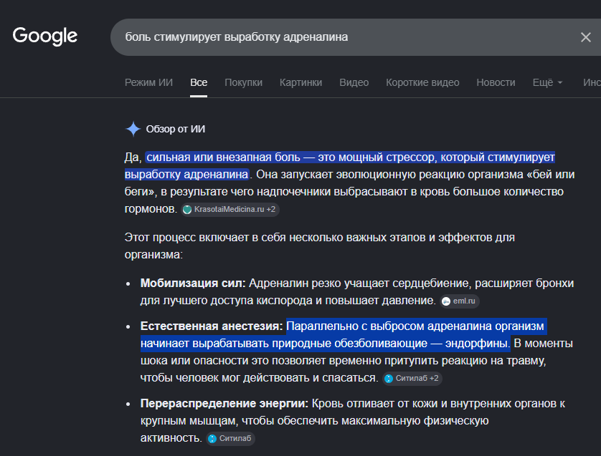Click the Обзор от ИИ heading
The width and height of the screenshot is (601, 456).
point(176,129)
